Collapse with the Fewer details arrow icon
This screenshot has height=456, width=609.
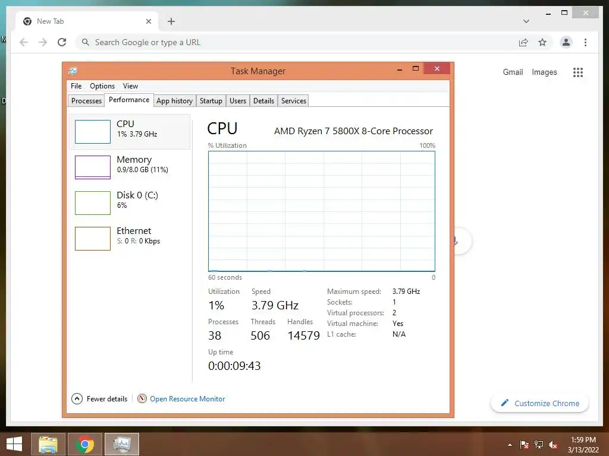point(77,398)
